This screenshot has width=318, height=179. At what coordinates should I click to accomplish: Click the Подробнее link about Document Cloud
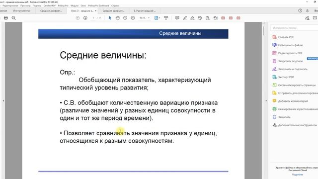[x=298, y=175]
